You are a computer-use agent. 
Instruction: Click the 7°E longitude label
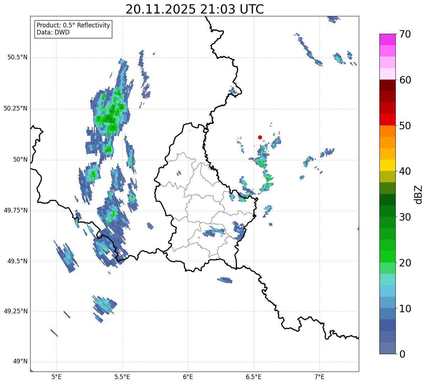click(319, 377)
